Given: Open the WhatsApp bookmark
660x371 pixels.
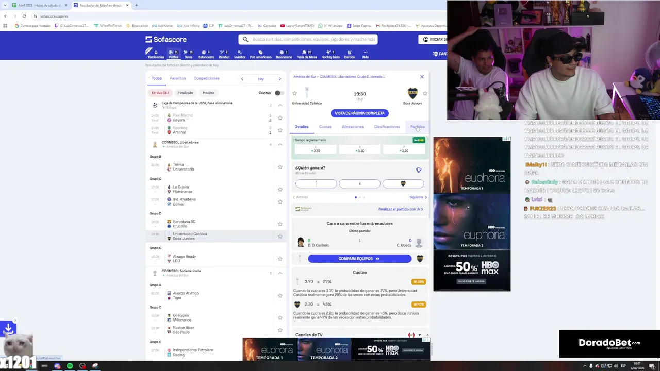Looking at the screenshot, I should pos(331,26).
